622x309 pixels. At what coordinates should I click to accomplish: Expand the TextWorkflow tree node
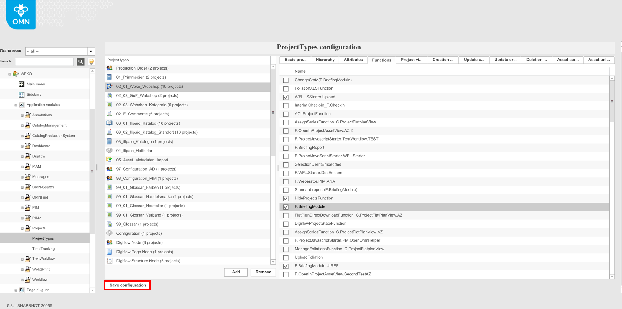[22, 259]
